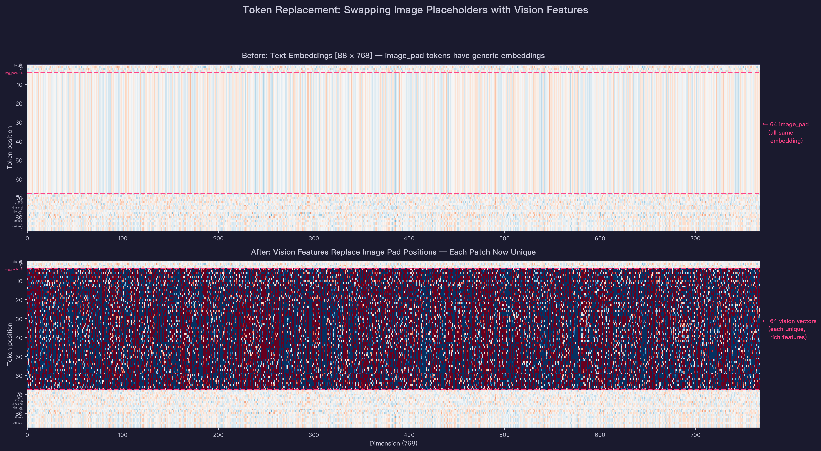Click the "← 64 vision vectors" annotation text

click(790, 321)
